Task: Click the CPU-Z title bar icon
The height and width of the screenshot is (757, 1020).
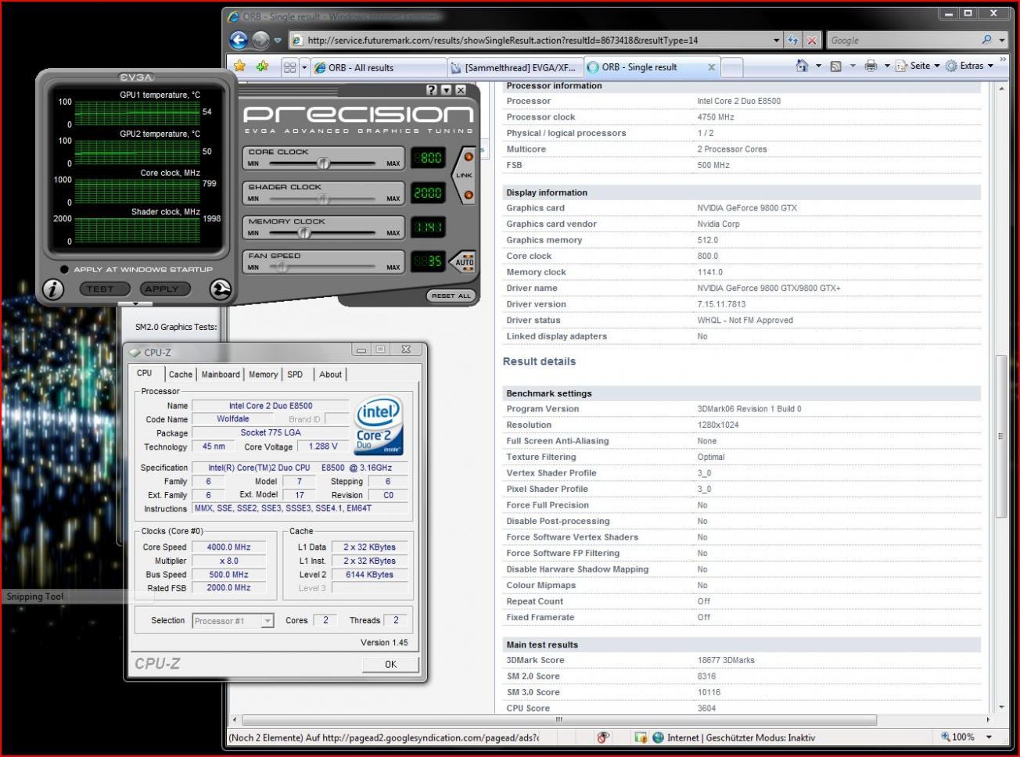Action: pyautogui.click(x=135, y=352)
